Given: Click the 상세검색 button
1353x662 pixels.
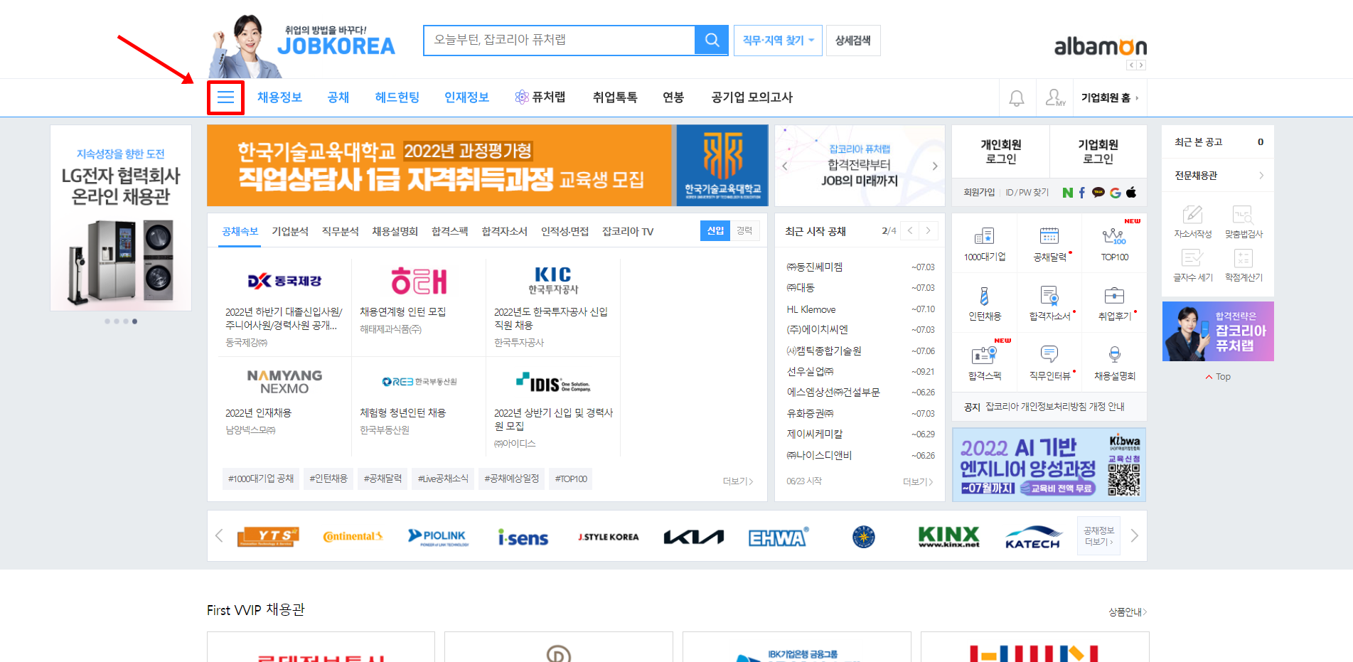Looking at the screenshot, I should tap(853, 41).
